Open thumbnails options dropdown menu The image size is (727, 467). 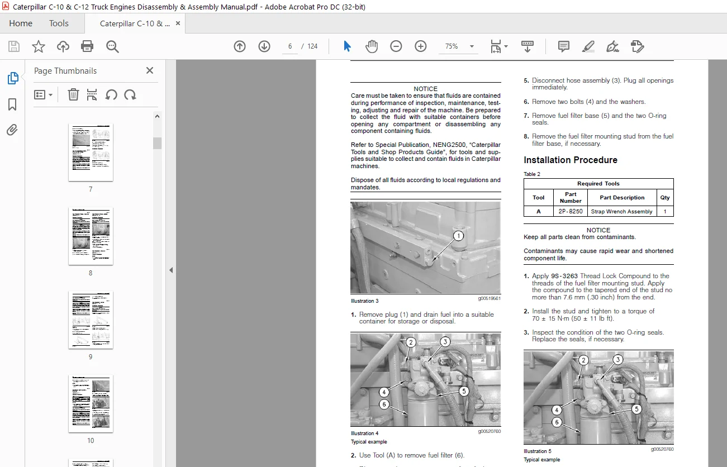coord(44,95)
